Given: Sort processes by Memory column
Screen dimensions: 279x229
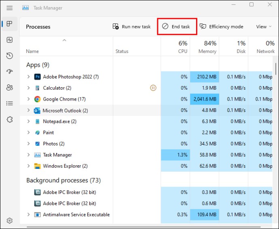Looking at the screenshot, I should [207, 47].
